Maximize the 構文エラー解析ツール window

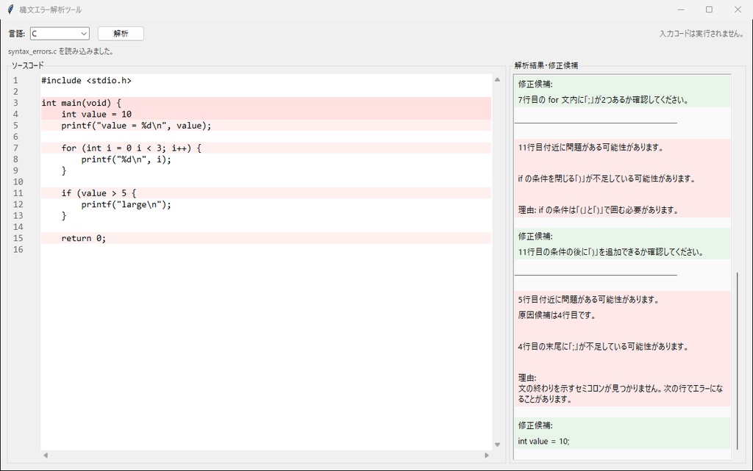[710, 10]
